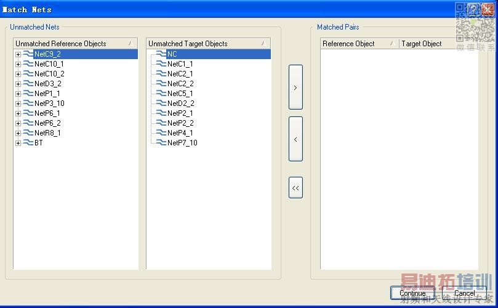The width and height of the screenshot is (498, 308).
Task: Expand the NetD3_2 tree node
Action: pos(18,84)
